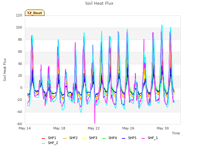Click the red SHF1 legend color marker
This screenshot has width=199, height=149.
tap(44, 138)
